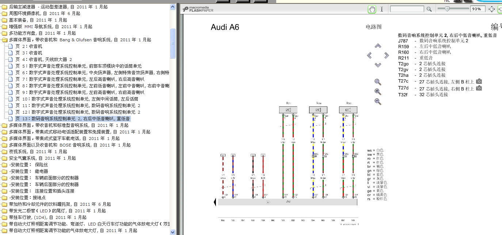Click the Audi A6 title text
The width and height of the screenshot is (502, 235).
[225, 27]
